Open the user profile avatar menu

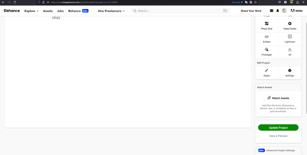pyautogui.click(x=284, y=11)
